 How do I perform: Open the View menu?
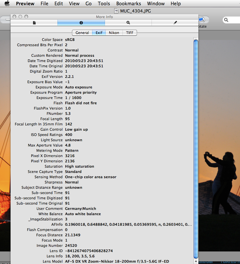point(74,4)
